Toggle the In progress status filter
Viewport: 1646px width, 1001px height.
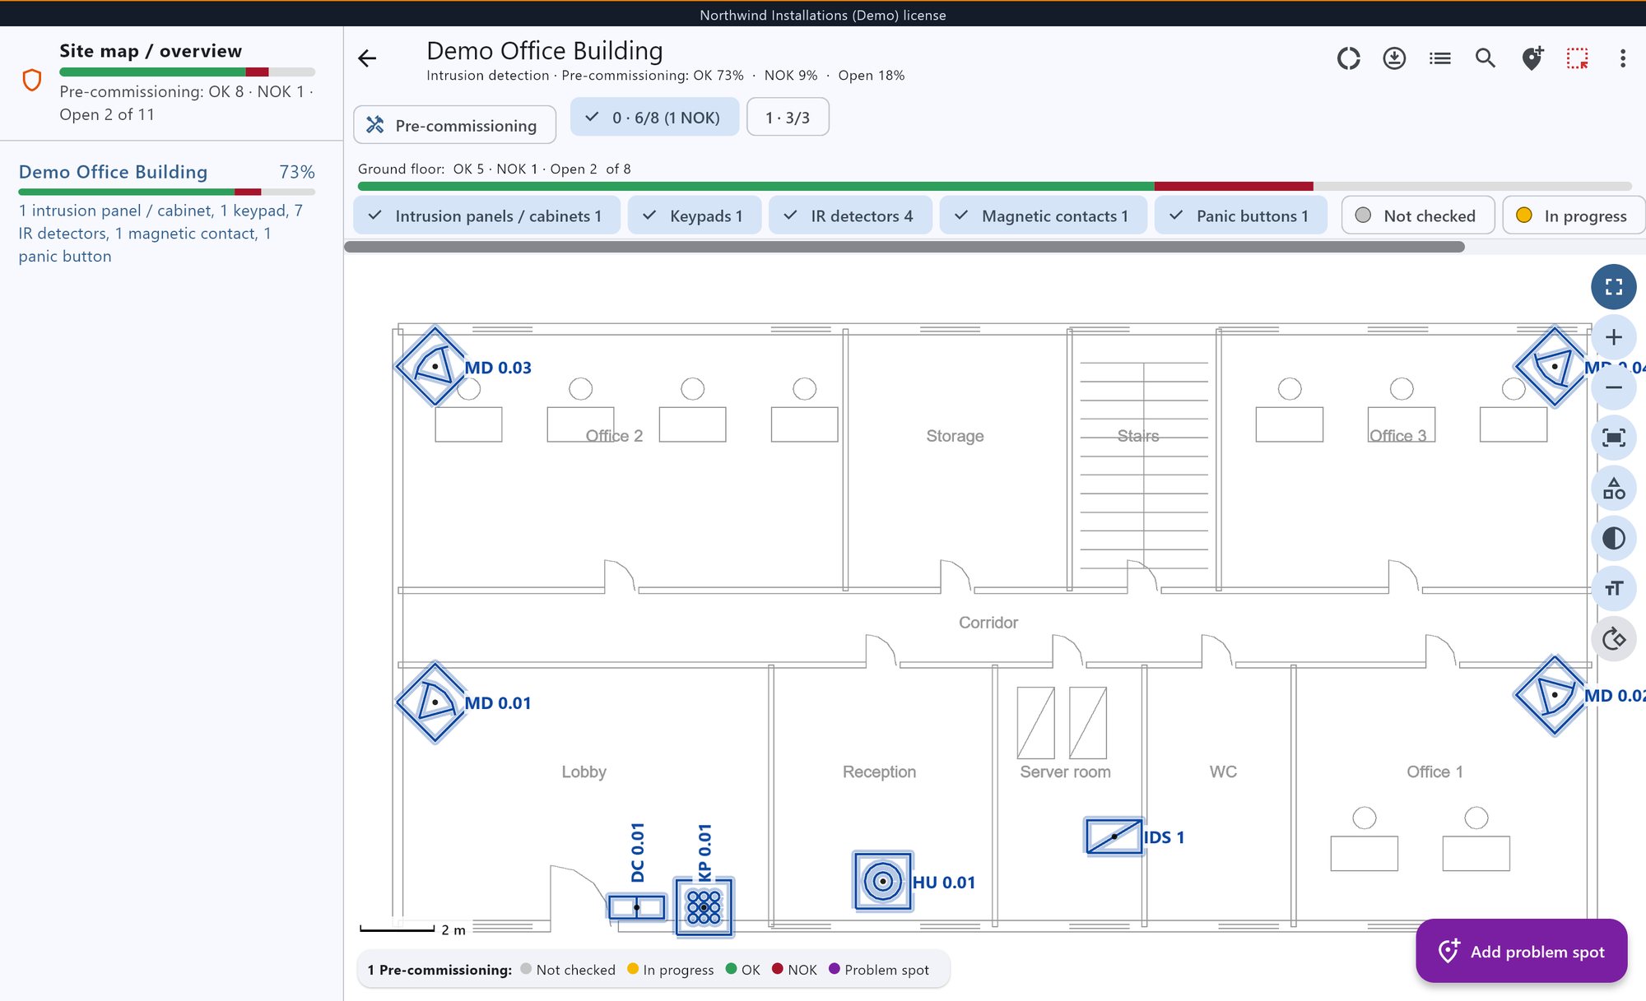pos(1573,215)
